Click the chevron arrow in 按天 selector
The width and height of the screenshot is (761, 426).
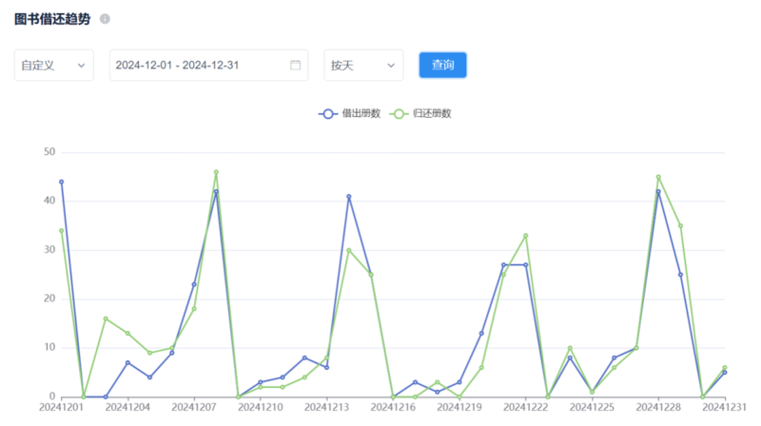coord(390,65)
